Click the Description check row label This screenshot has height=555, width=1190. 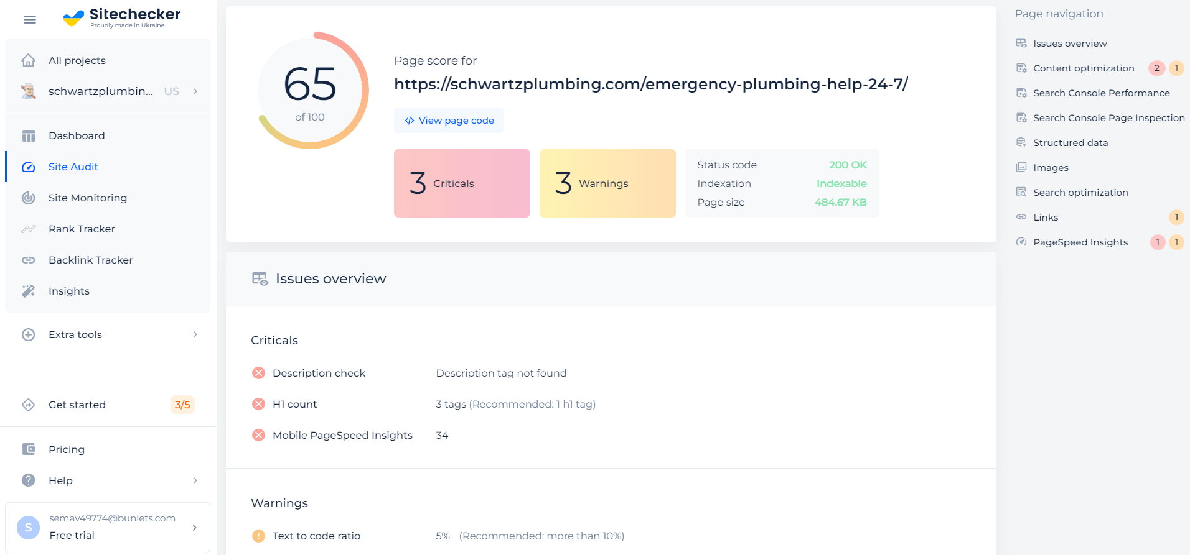319,373
